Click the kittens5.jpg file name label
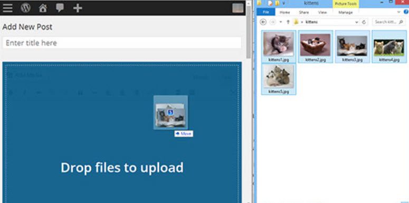Viewport: 409px width, 203px height. (x=279, y=91)
